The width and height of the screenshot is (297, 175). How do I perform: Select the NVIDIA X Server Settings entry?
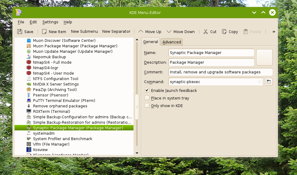[56, 84]
